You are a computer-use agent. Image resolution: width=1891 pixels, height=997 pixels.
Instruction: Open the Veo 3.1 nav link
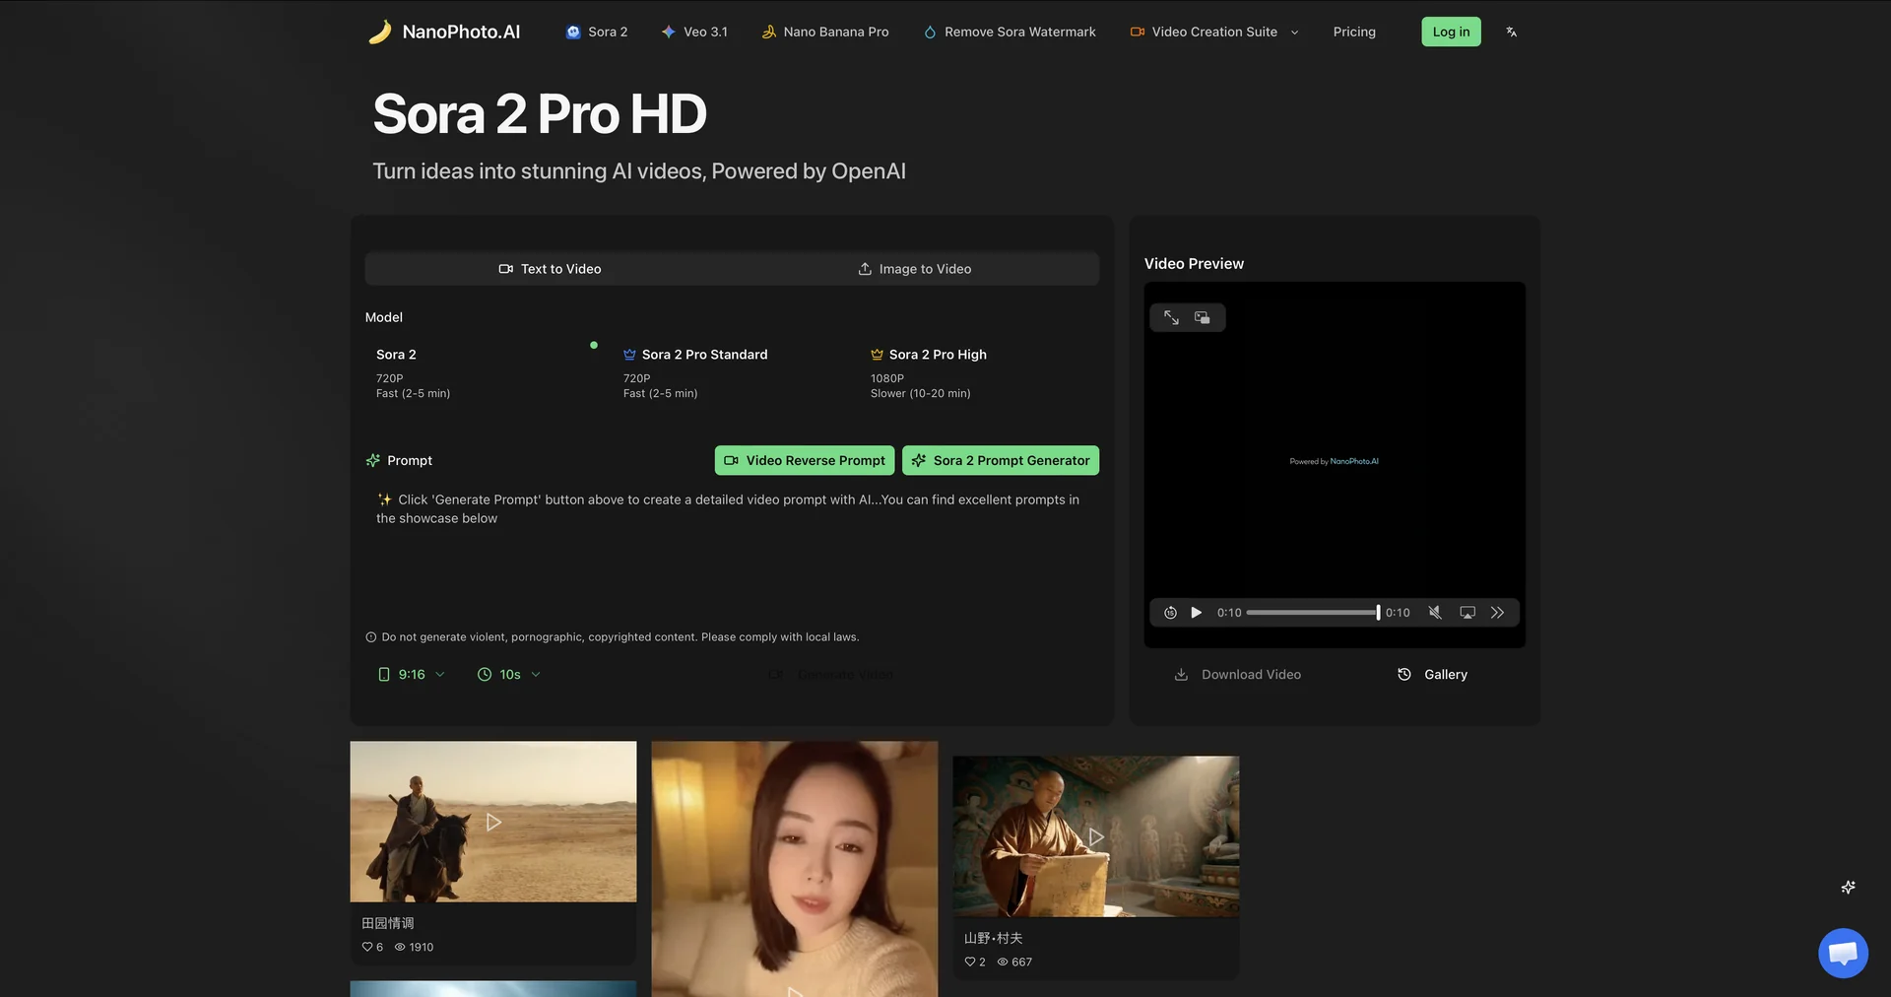pos(694,32)
